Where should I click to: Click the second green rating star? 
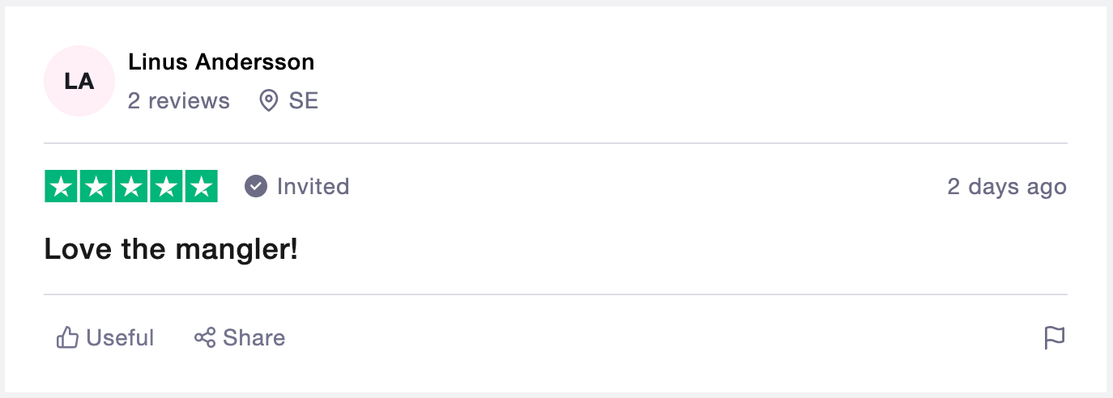pyautogui.click(x=96, y=187)
